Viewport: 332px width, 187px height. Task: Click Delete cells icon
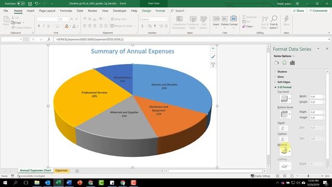coord(225,19)
